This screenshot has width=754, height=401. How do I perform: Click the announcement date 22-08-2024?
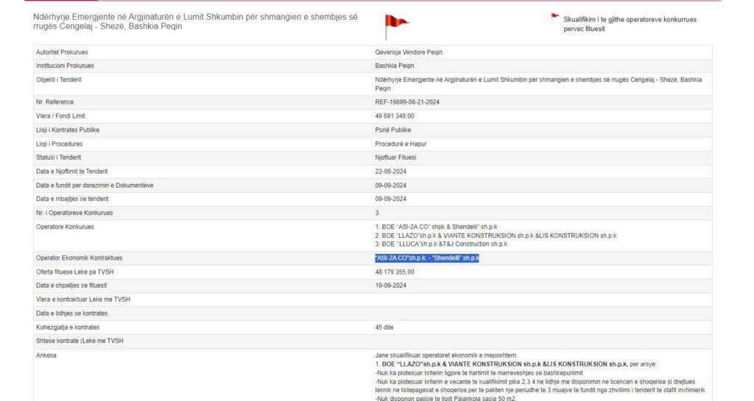391,171
